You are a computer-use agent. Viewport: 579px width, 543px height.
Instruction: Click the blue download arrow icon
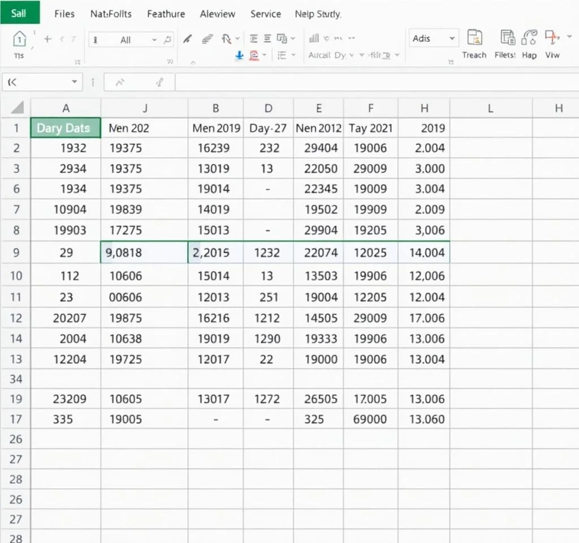click(239, 55)
